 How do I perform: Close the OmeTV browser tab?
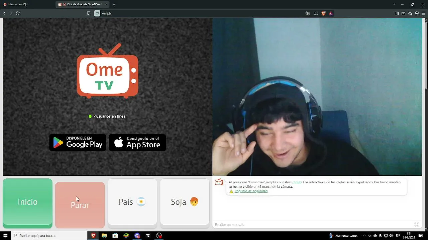106,4
